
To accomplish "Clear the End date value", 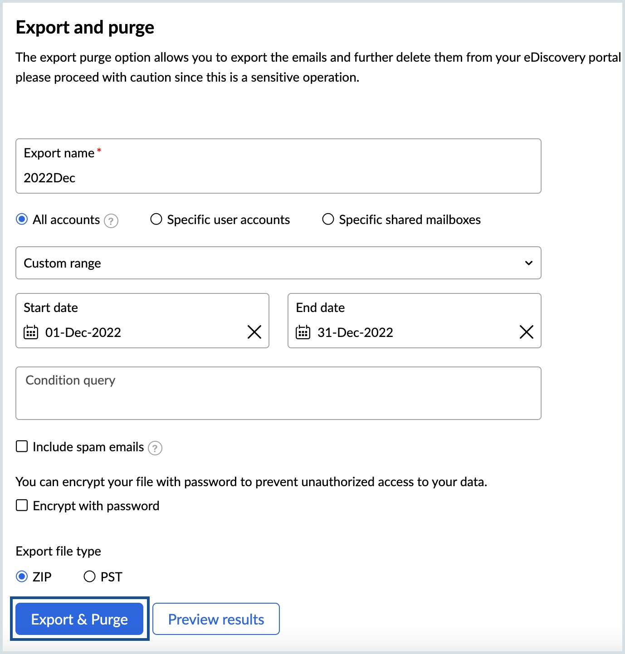I will click(x=526, y=332).
